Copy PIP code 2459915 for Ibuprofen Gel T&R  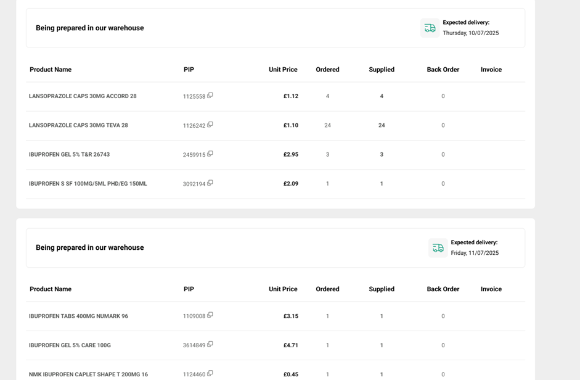click(210, 154)
